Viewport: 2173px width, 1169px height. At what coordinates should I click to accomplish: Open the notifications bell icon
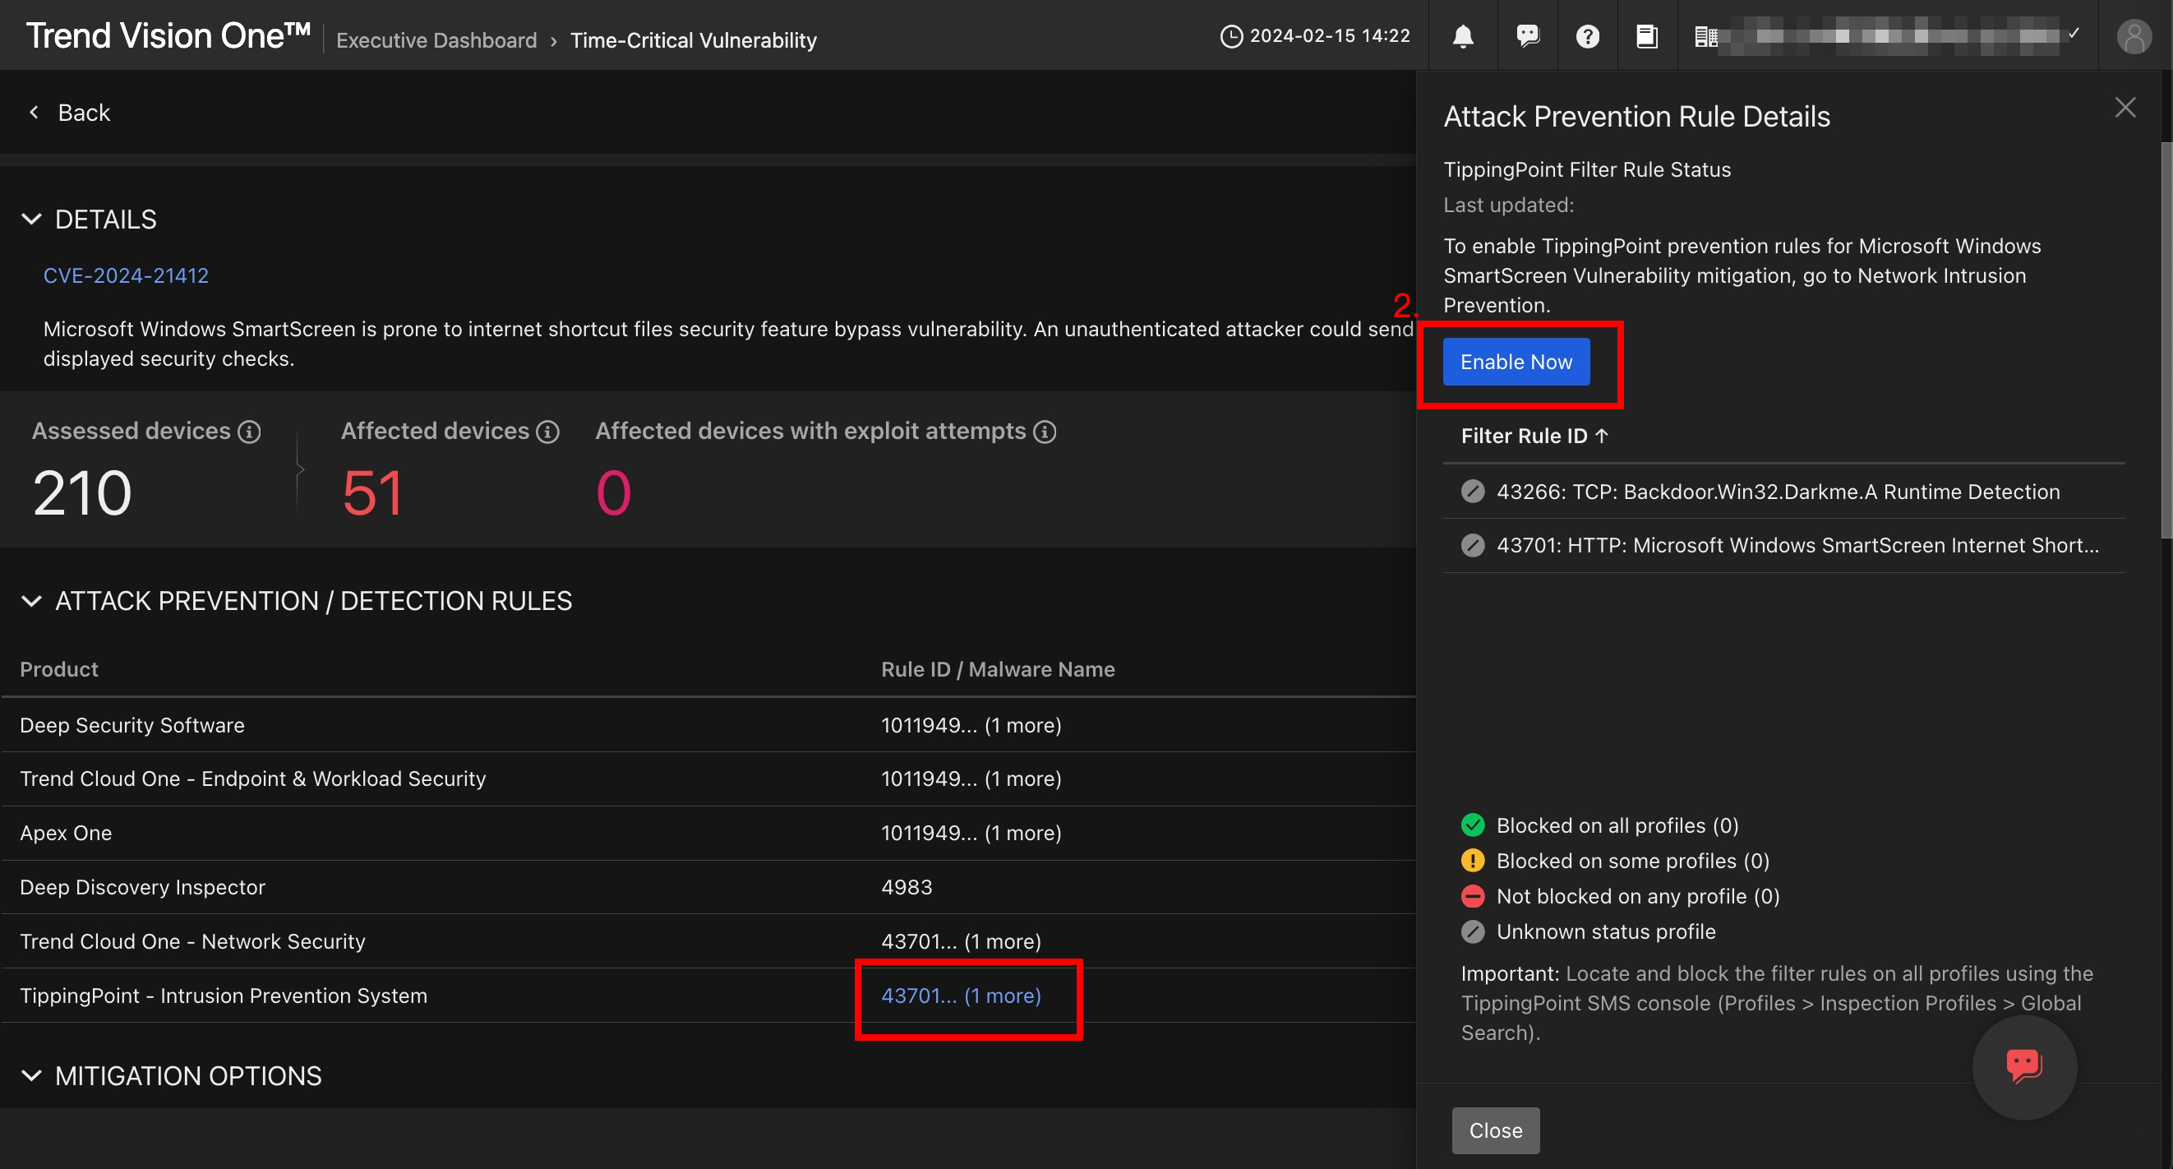(1463, 36)
